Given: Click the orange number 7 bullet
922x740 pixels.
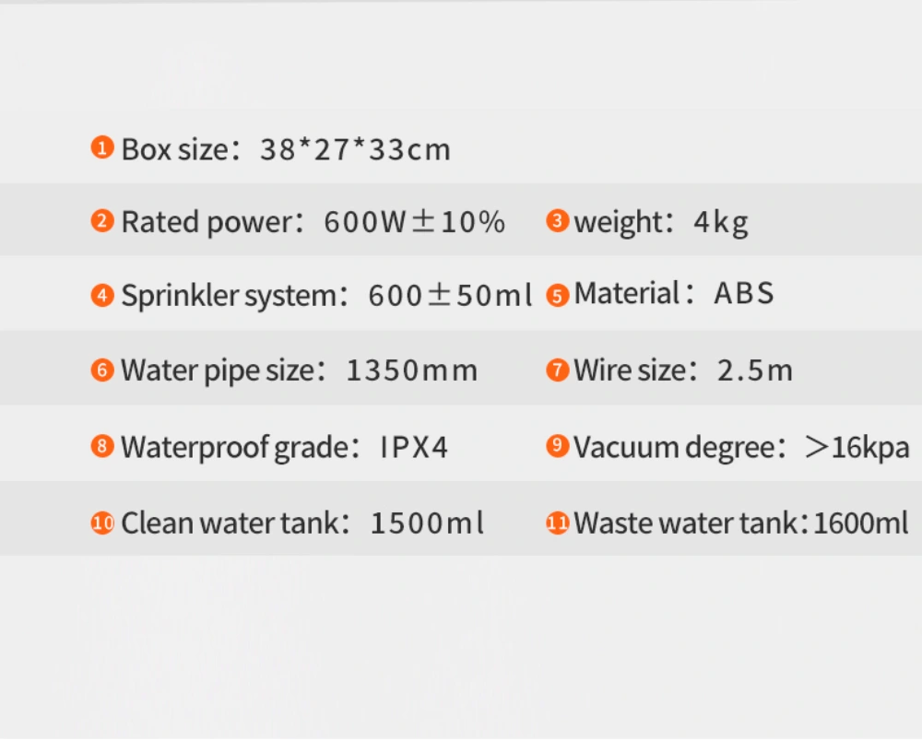Looking at the screenshot, I should (557, 370).
